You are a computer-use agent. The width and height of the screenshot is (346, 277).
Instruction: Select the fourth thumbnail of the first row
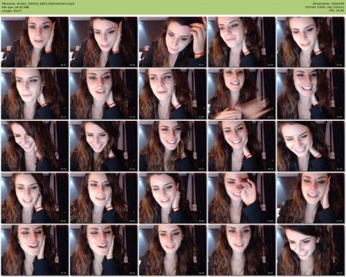click(x=242, y=42)
